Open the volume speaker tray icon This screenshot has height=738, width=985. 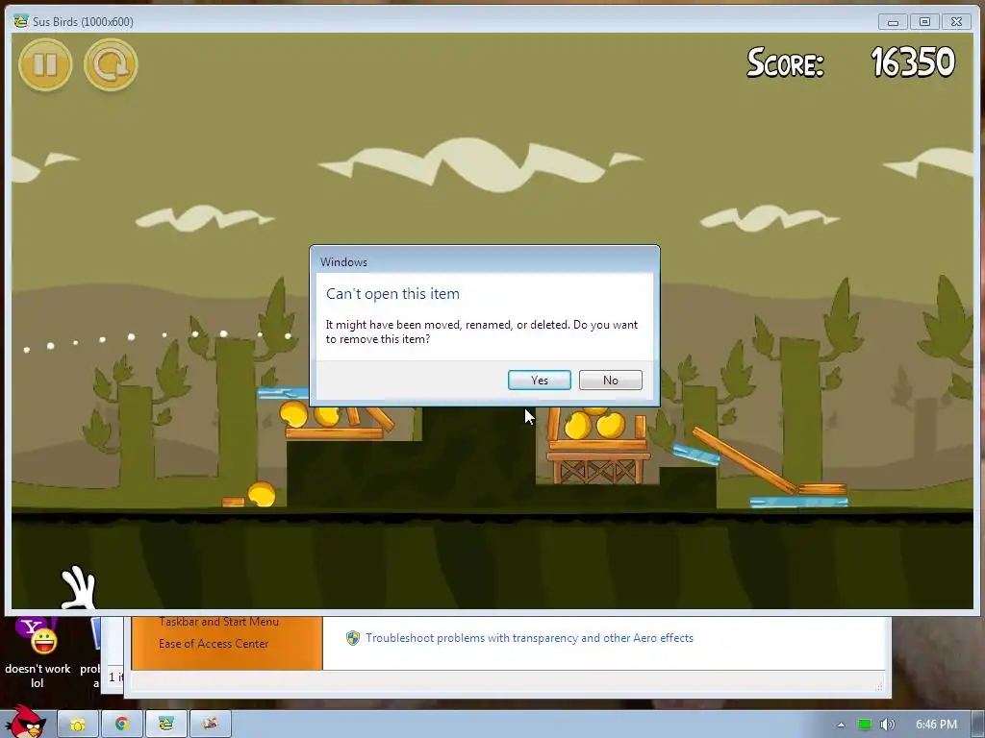pyautogui.click(x=887, y=725)
